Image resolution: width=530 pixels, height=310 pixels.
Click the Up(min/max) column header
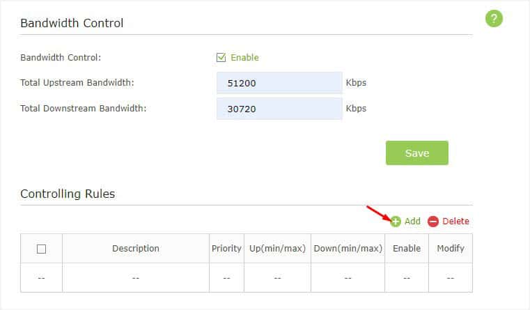coord(277,248)
